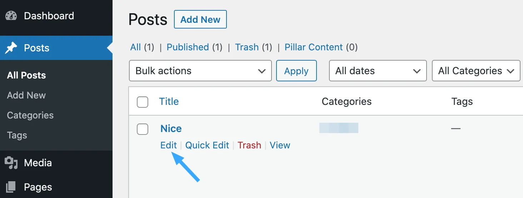Click the Pages document icon
This screenshot has width=523, height=198.
[x=11, y=187]
